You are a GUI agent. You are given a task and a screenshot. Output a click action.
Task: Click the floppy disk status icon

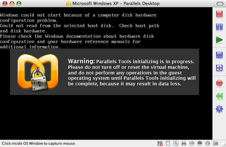[x=160, y=143]
